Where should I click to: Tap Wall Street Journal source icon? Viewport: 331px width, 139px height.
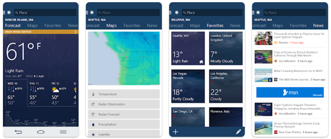[x=276, y=79]
